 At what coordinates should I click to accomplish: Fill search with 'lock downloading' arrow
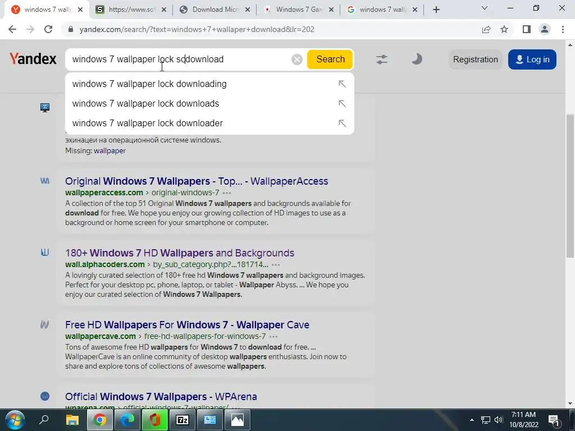(342, 84)
